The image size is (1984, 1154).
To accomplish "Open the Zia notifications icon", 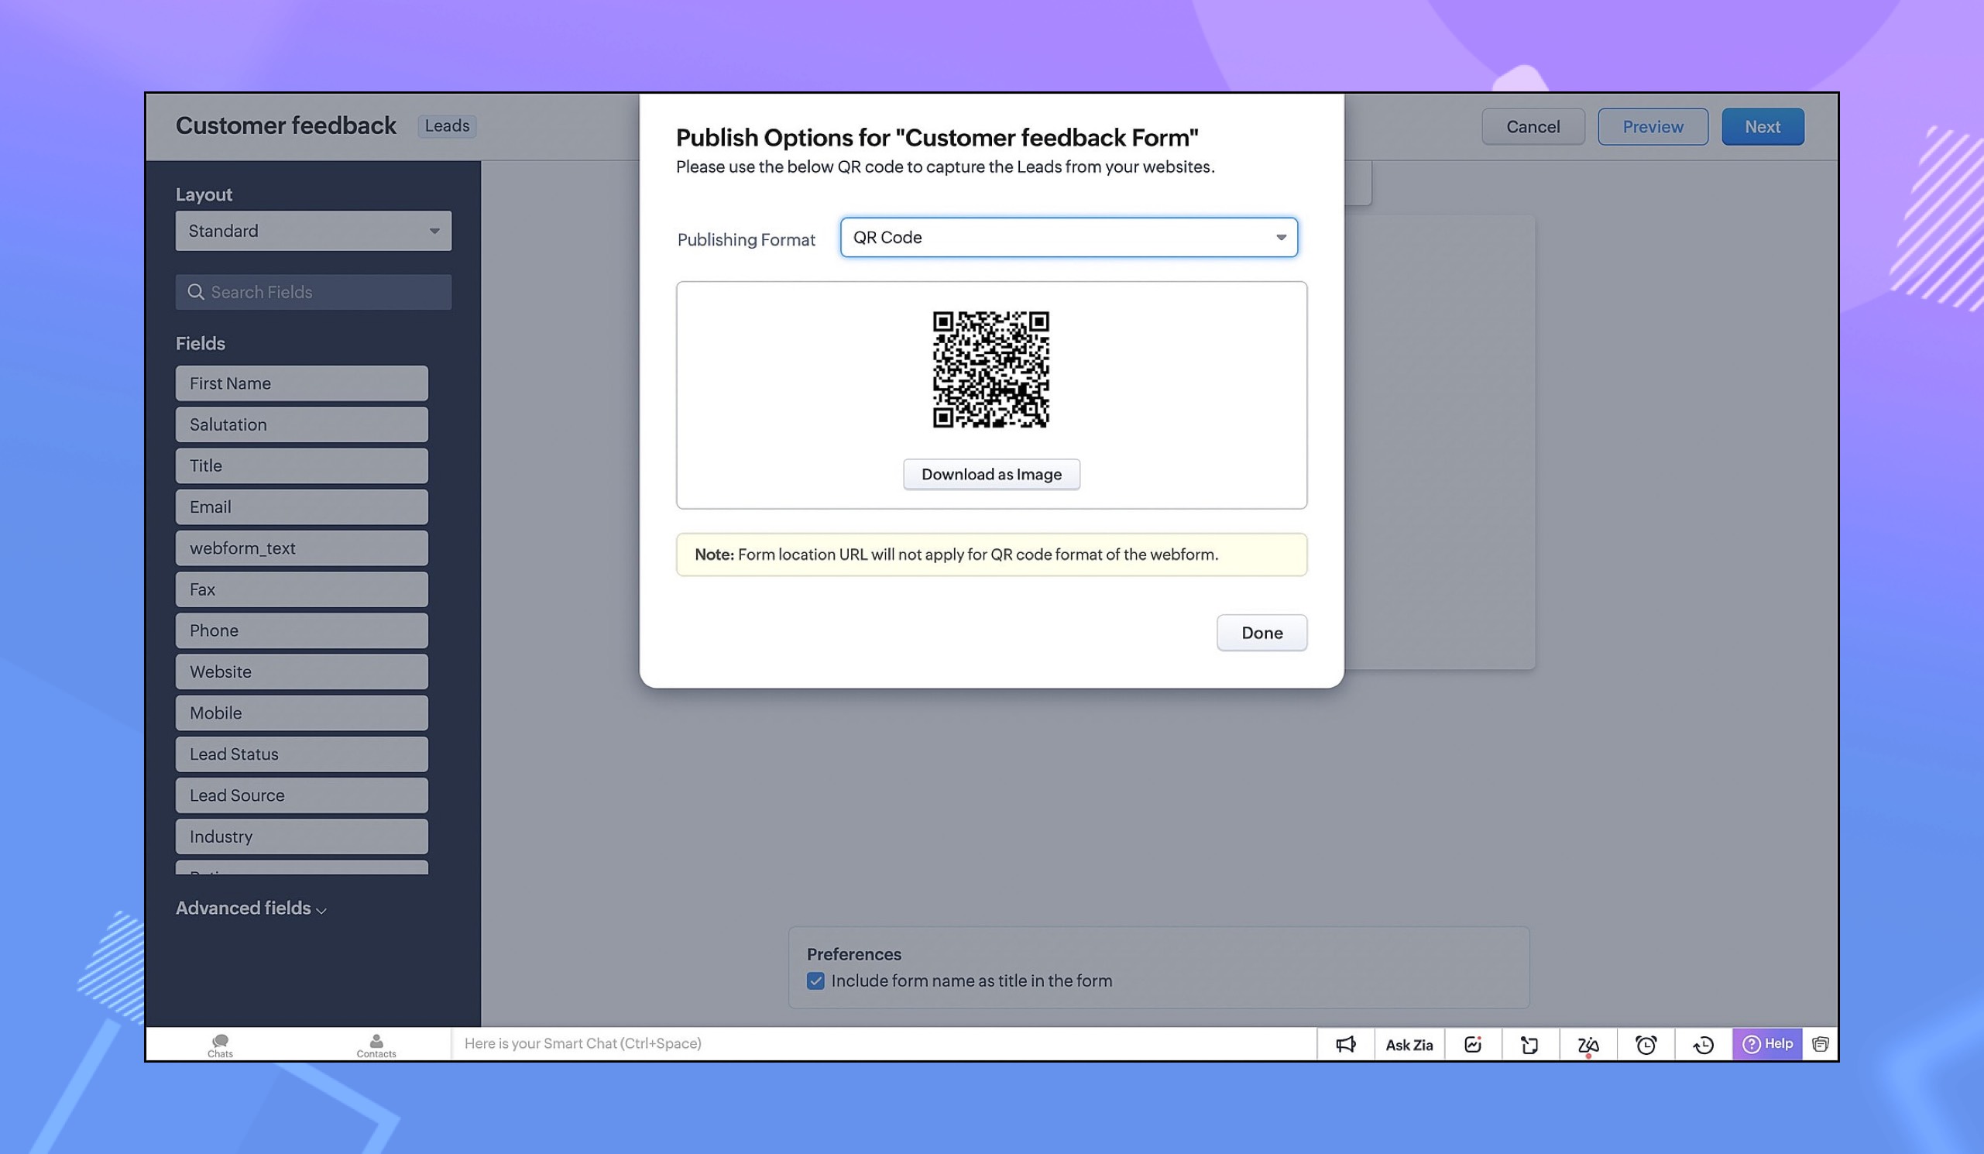I will (1588, 1045).
